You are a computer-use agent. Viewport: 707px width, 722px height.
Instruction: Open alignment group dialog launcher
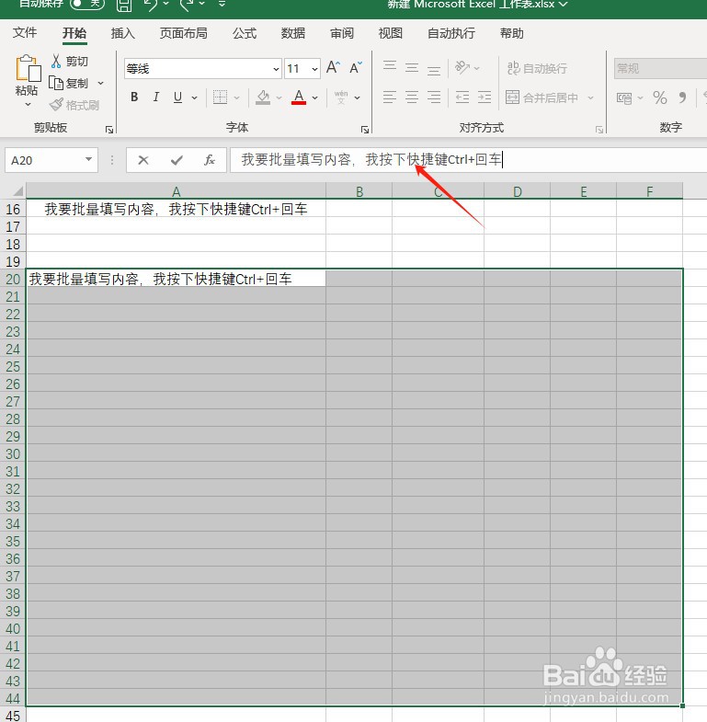(599, 130)
